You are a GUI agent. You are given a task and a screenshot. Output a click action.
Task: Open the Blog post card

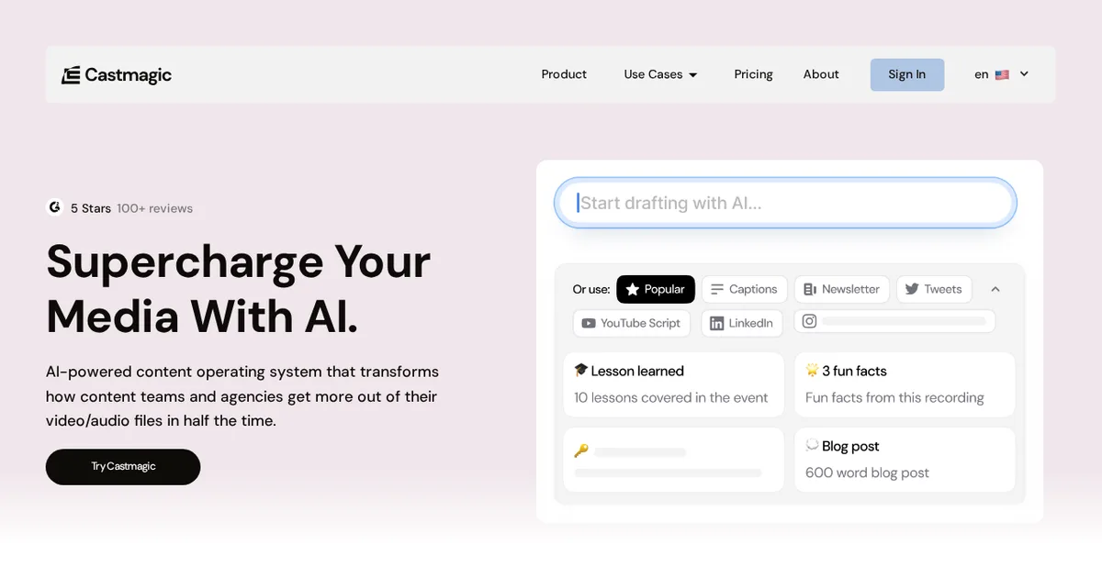[x=905, y=460]
